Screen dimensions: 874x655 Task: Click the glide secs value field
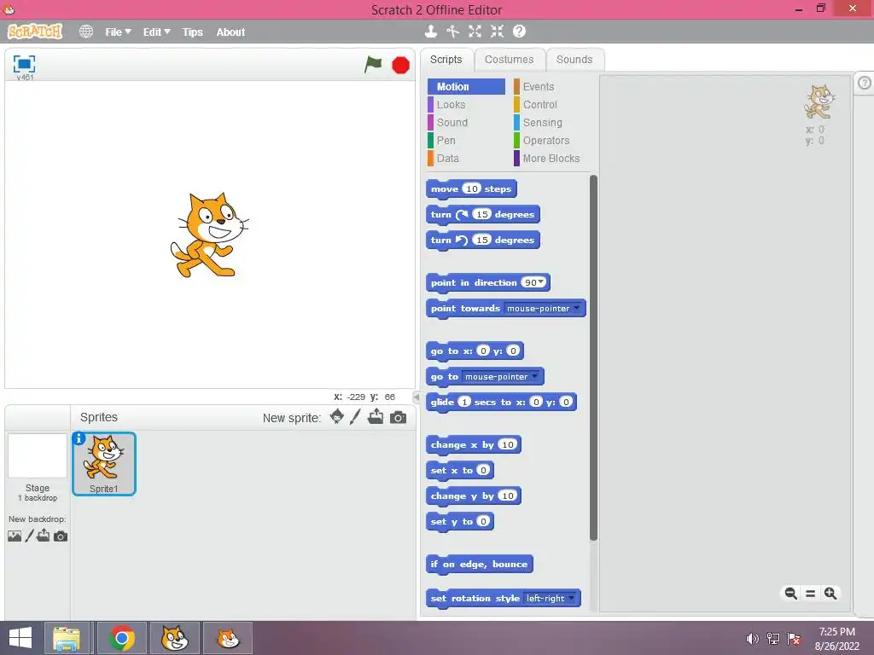tap(464, 403)
